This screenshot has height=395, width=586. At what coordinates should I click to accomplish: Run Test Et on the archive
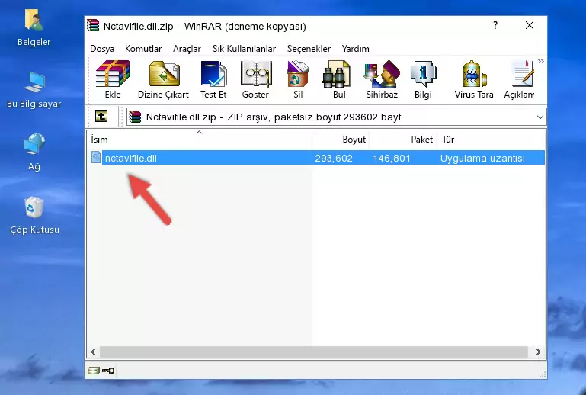pos(213,79)
